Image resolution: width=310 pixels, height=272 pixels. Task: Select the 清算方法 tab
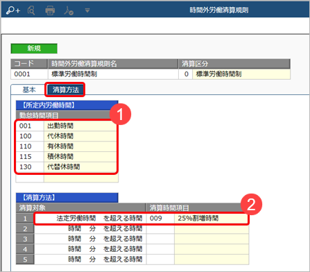[65, 90]
